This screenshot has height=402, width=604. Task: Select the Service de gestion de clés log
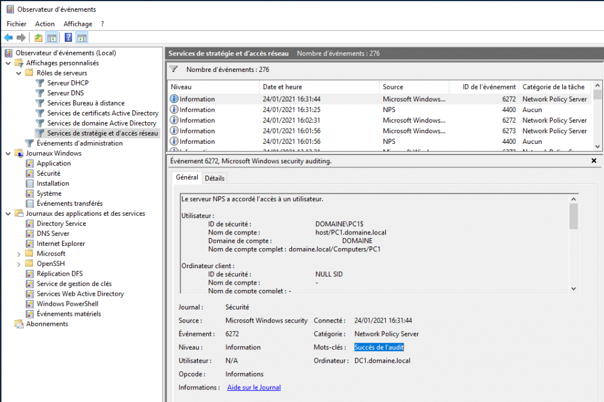tap(74, 284)
